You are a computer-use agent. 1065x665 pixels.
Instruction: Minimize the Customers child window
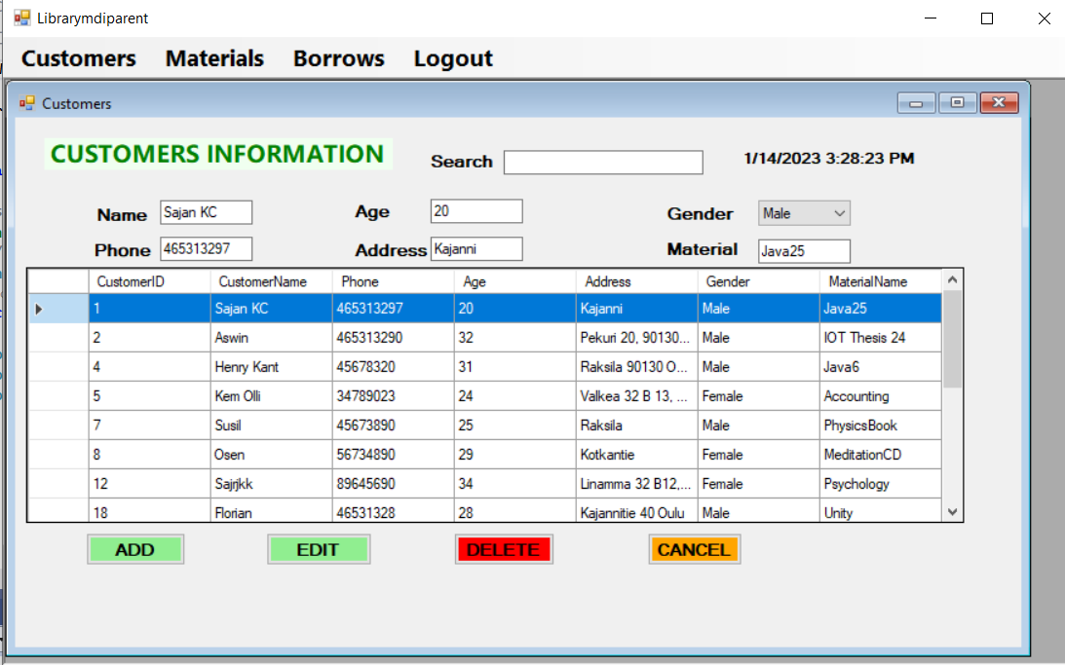click(x=916, y=103)
